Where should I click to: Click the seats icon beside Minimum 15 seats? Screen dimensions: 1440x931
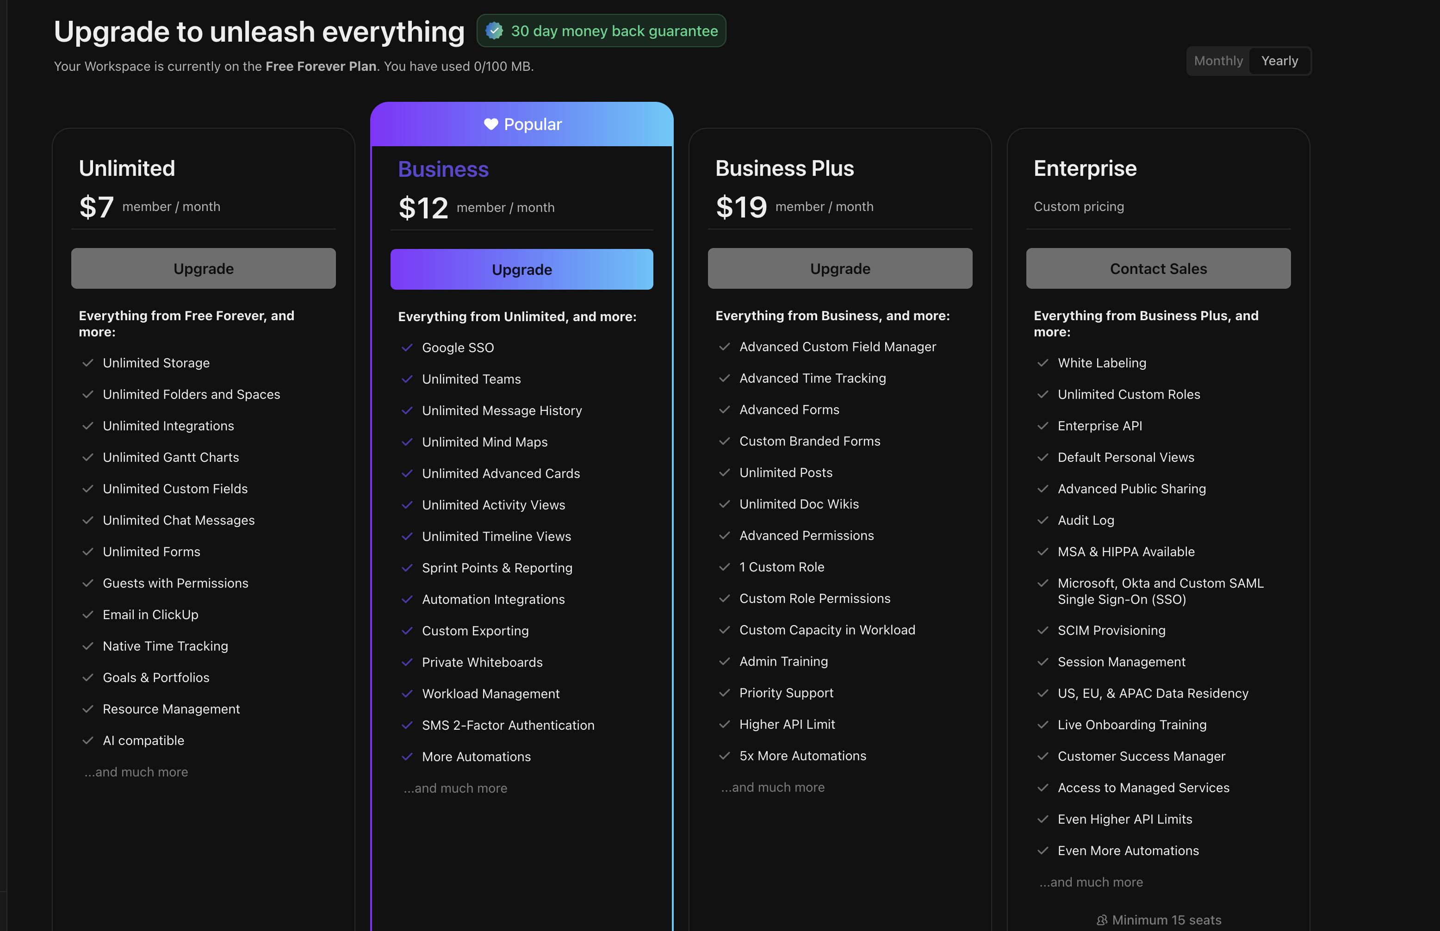pos(1101,919)
